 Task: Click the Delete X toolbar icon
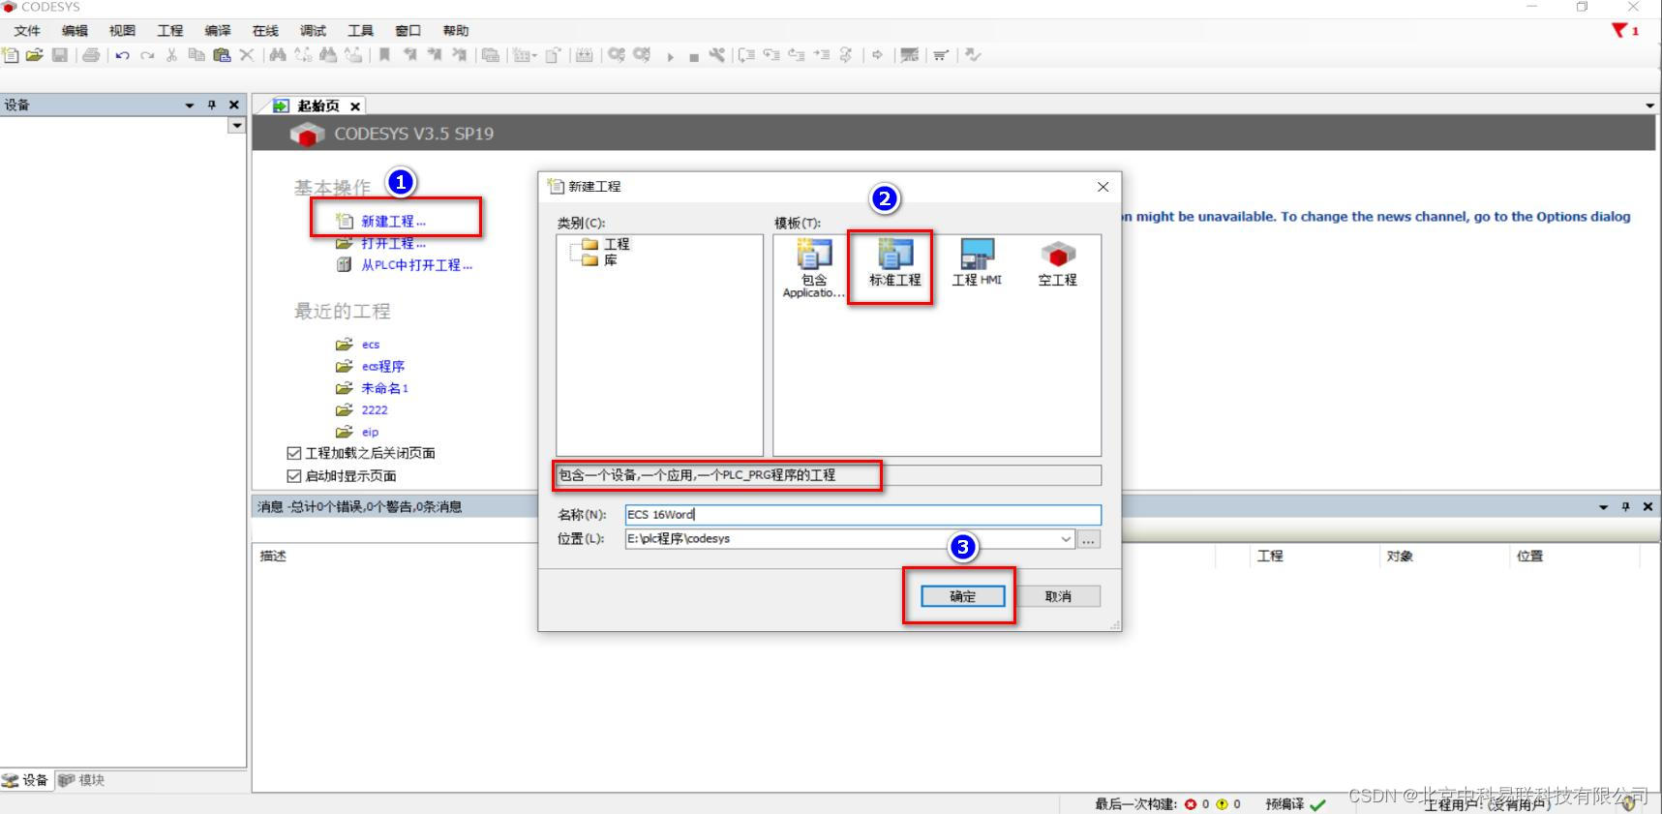point(247,55)
